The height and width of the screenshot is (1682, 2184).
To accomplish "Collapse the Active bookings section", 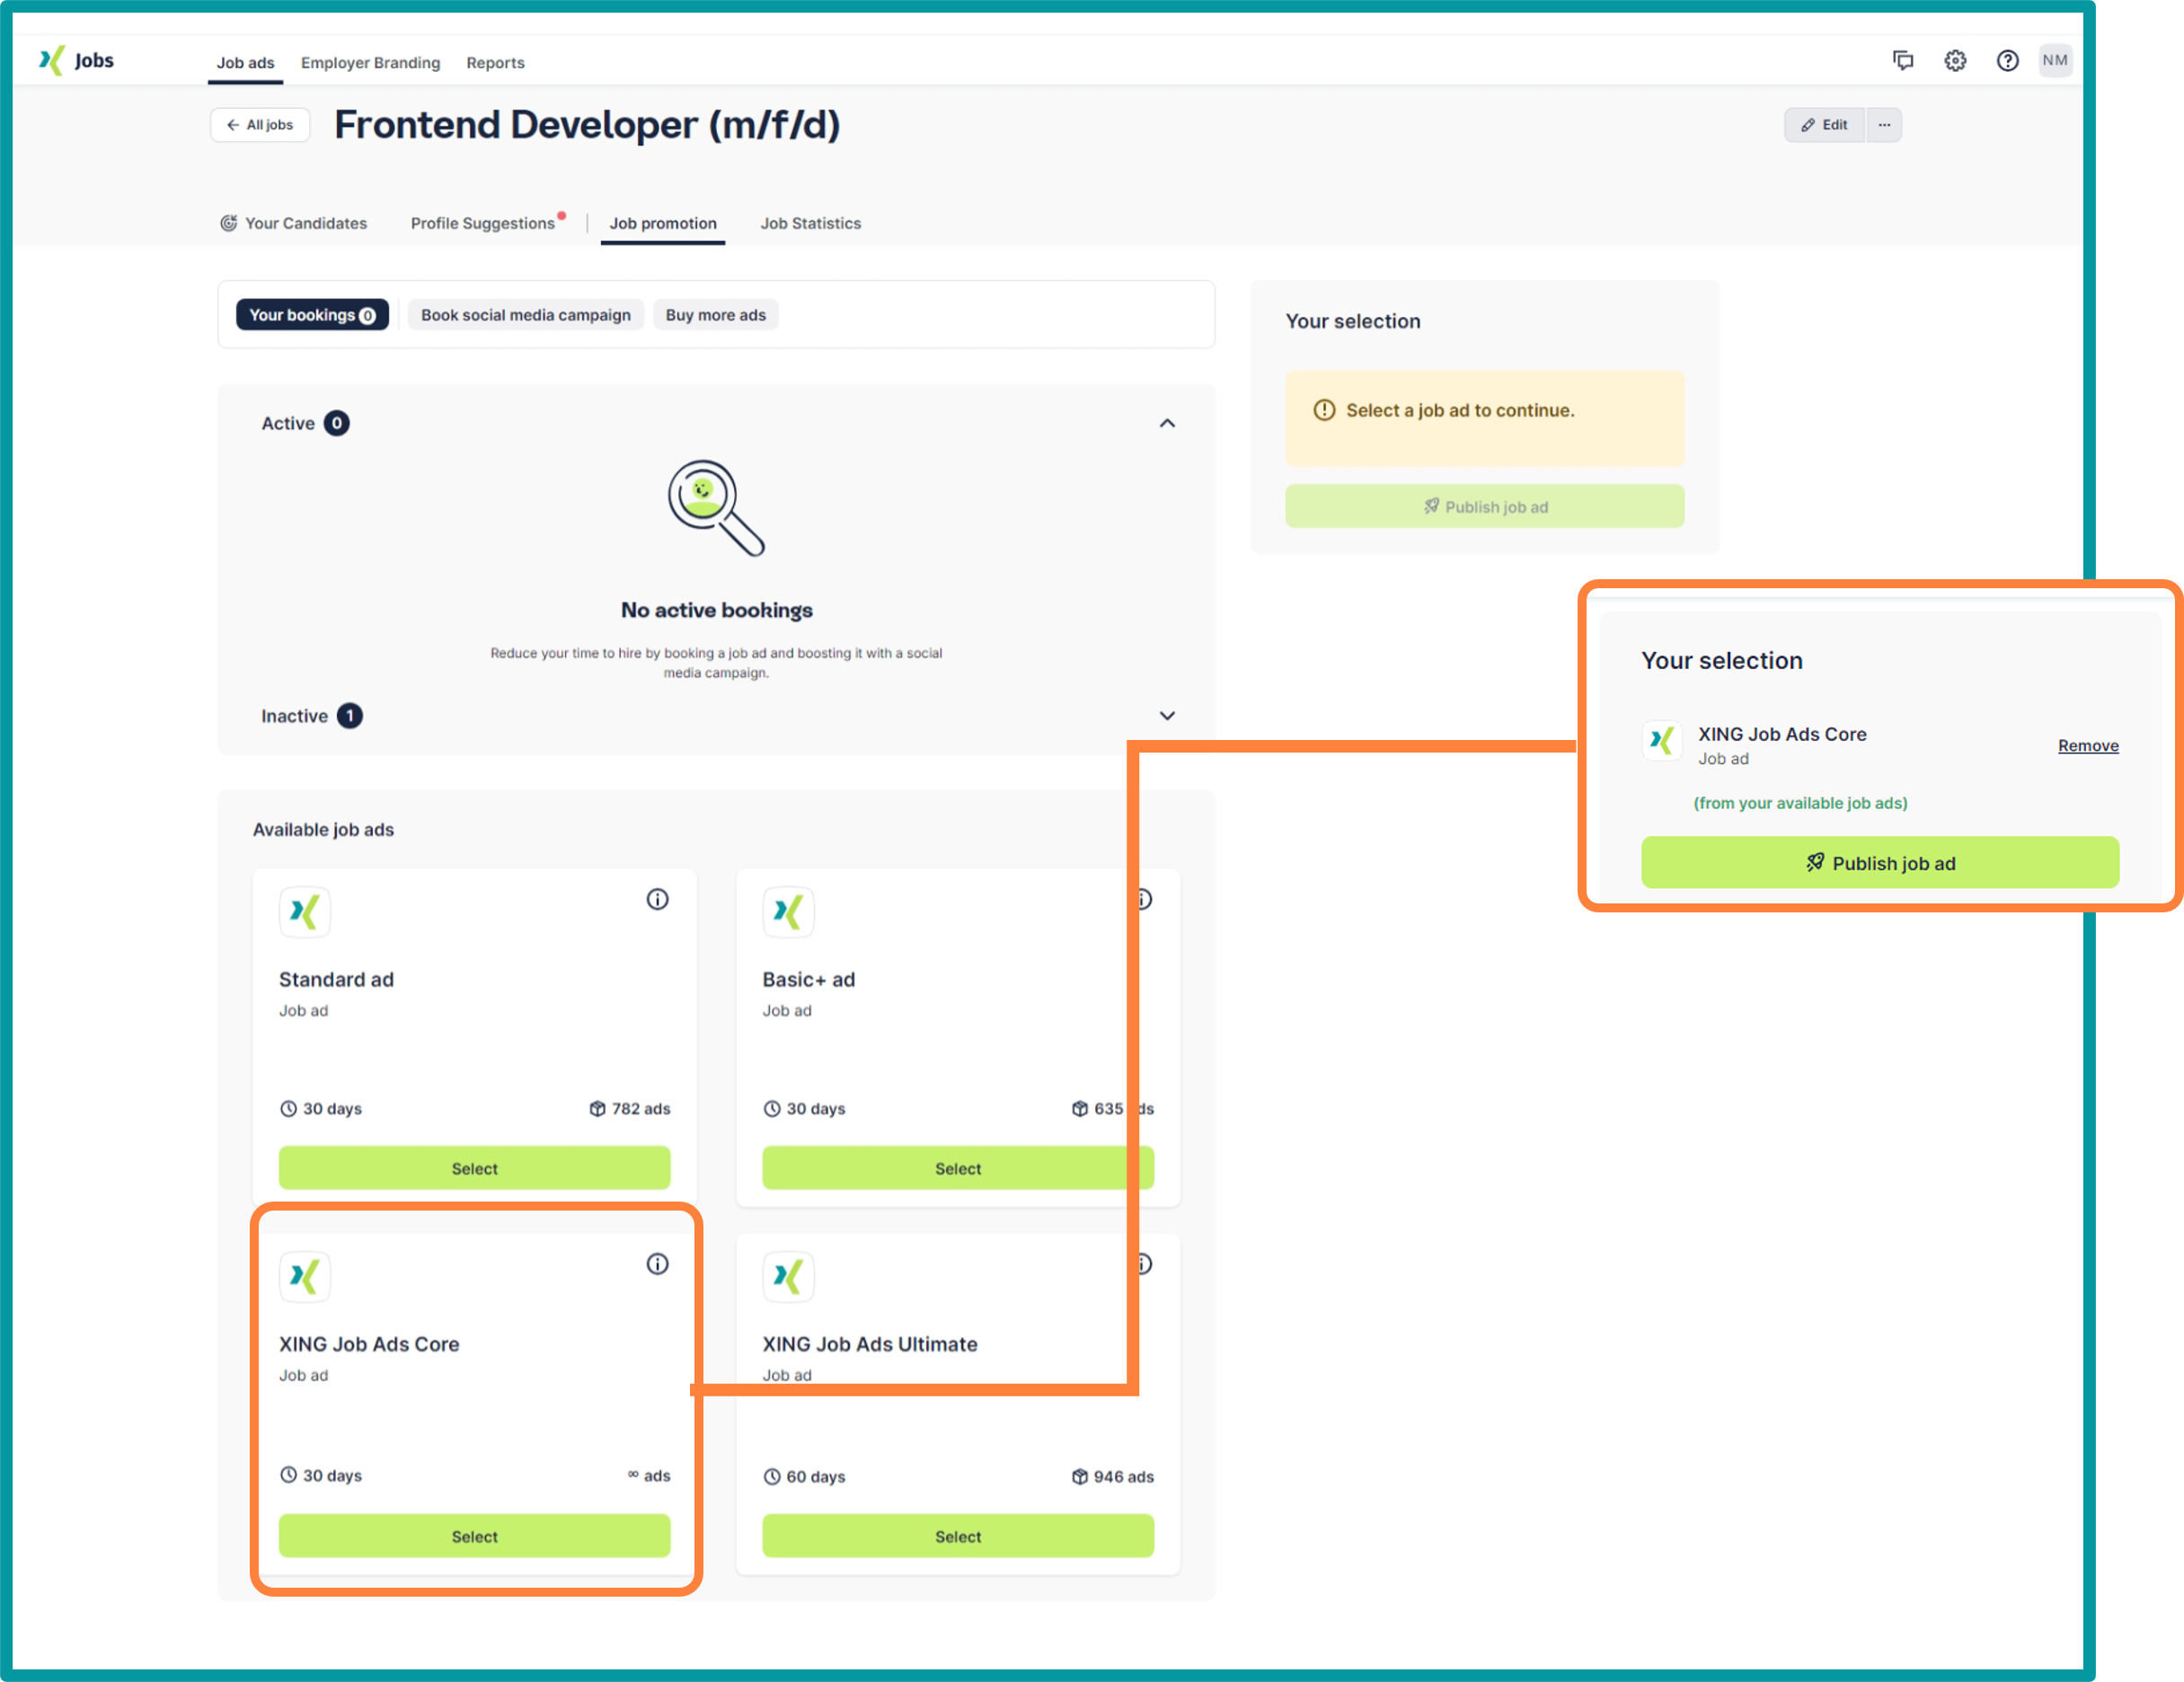I will click(x=1166, y=424).
